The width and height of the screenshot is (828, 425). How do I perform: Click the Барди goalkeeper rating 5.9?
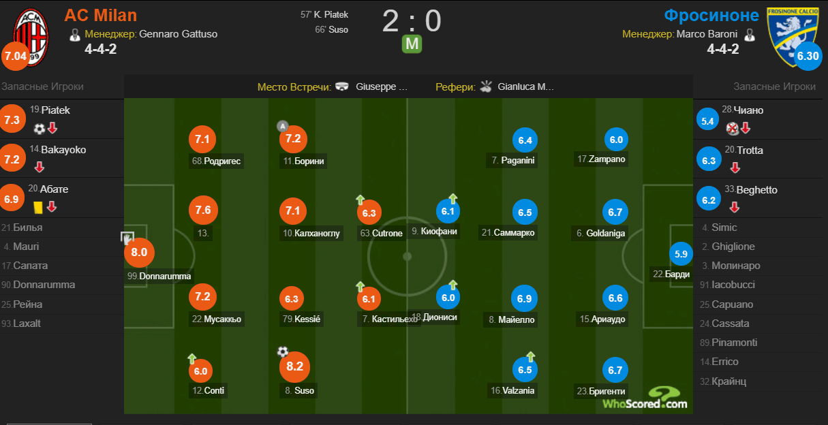pyautogui.click(x=680, y=253)
